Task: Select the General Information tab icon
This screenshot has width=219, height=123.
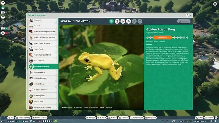Action: coord(111,21)
